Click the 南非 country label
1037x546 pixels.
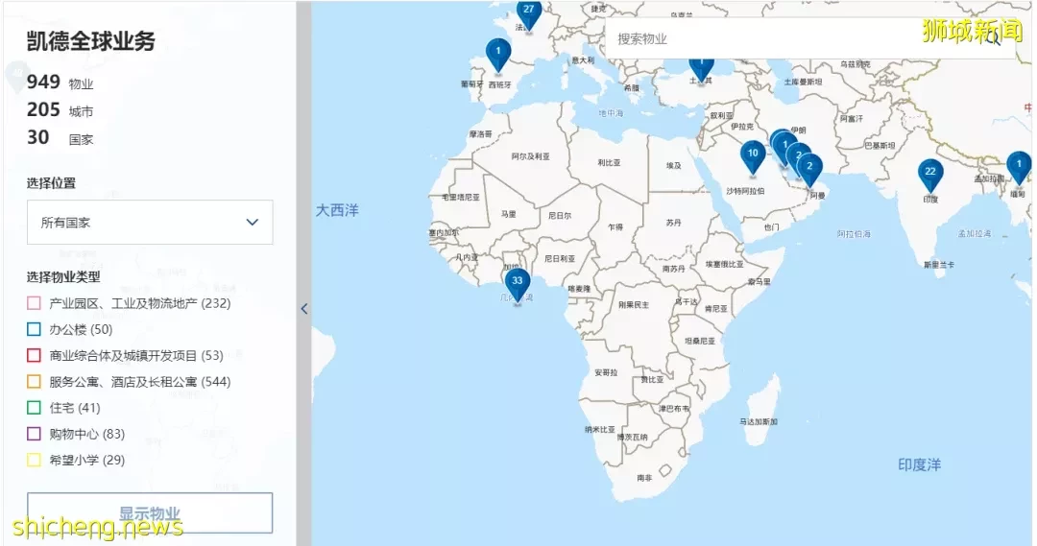click(644, 477)
